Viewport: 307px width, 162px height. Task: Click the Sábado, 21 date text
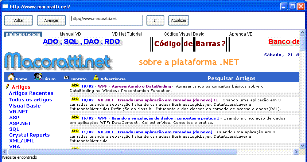point(281,55)
